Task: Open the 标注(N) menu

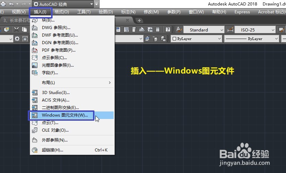Action: pyautogui.click(x=128, y=12)
